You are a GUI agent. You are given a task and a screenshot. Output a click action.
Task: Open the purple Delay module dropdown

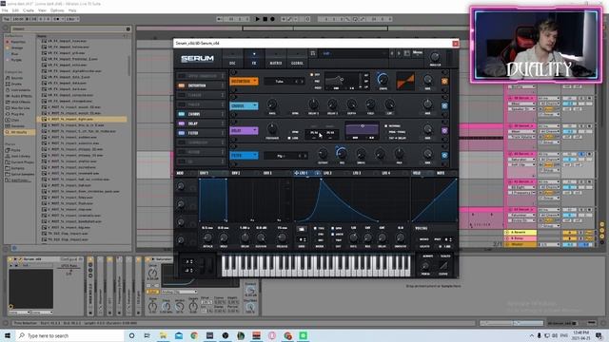pyautogui.click(x=244, y=131)
